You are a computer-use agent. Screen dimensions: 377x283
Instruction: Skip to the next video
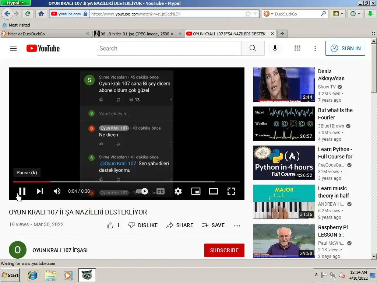40,191
